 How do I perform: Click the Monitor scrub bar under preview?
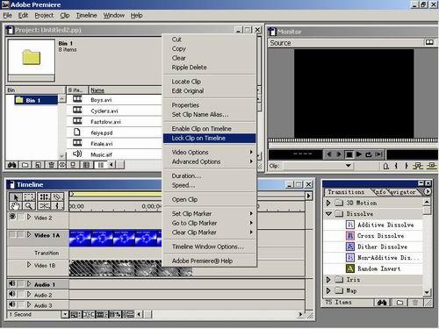(352, 140)
